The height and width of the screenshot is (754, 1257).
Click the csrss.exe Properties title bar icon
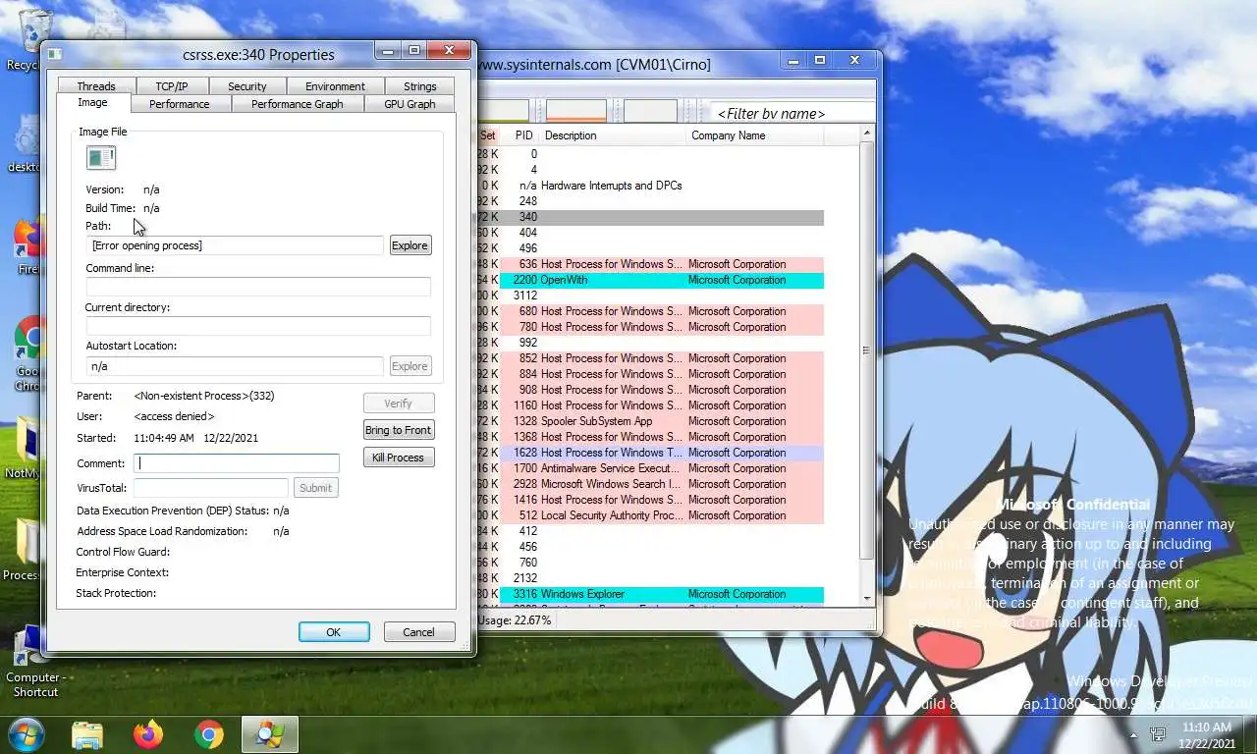point(55,55)
